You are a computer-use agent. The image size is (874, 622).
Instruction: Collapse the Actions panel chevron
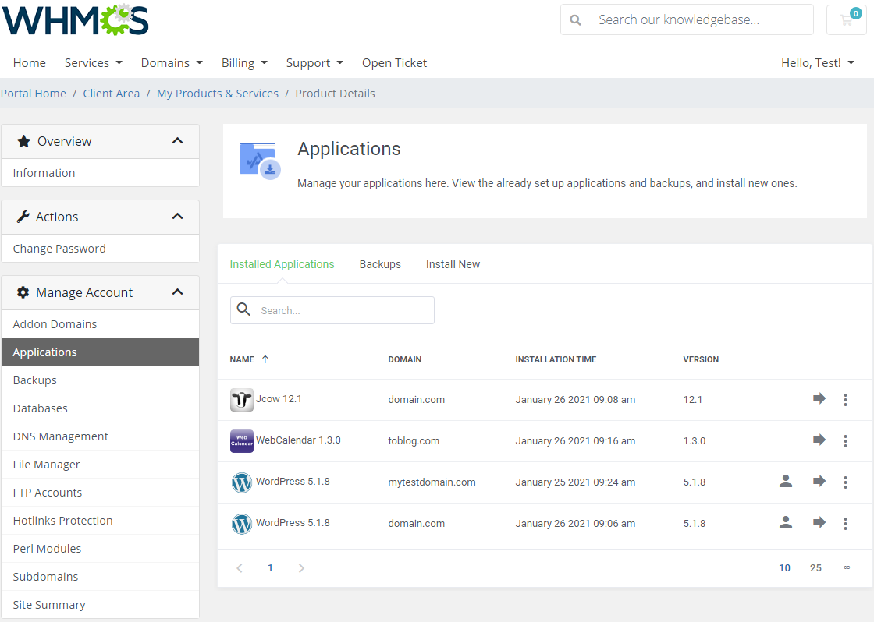(x=177, y=217)
